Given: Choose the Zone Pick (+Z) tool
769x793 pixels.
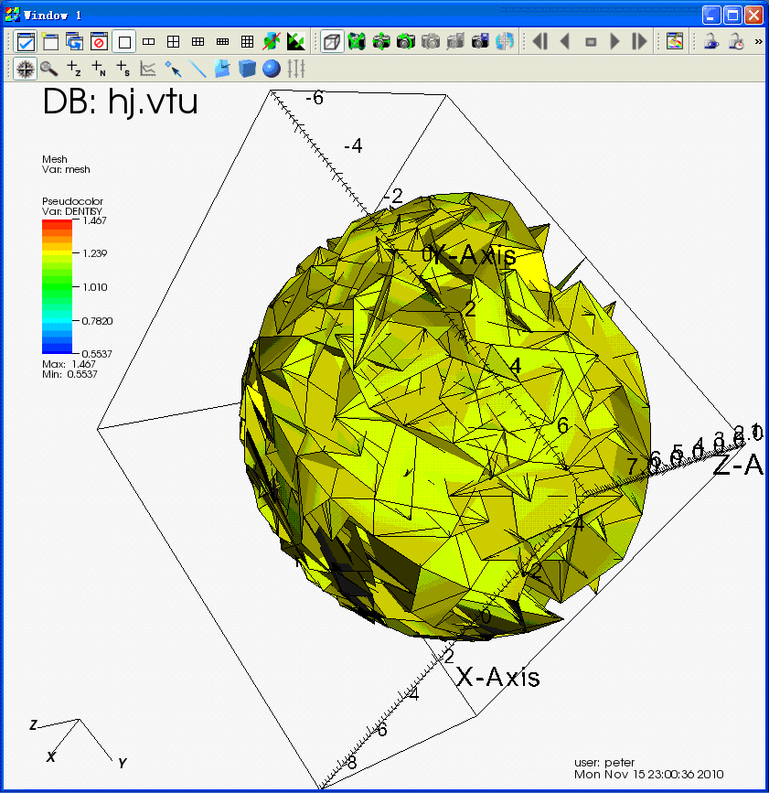Looking at the screenshot, I should (x=74, y=69).
